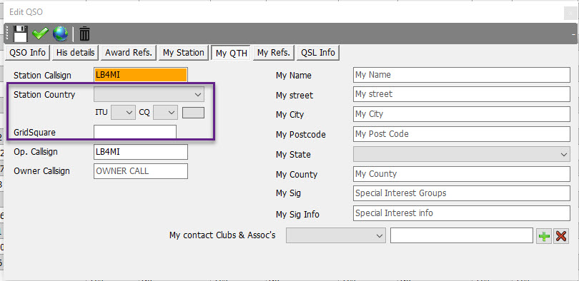Remove a club with the red X icon

(x=561, y=236)
